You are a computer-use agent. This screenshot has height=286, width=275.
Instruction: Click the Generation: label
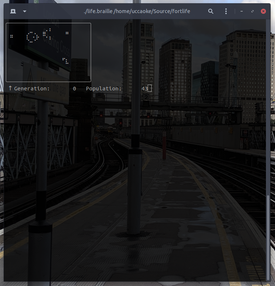[x=32, y=89]
